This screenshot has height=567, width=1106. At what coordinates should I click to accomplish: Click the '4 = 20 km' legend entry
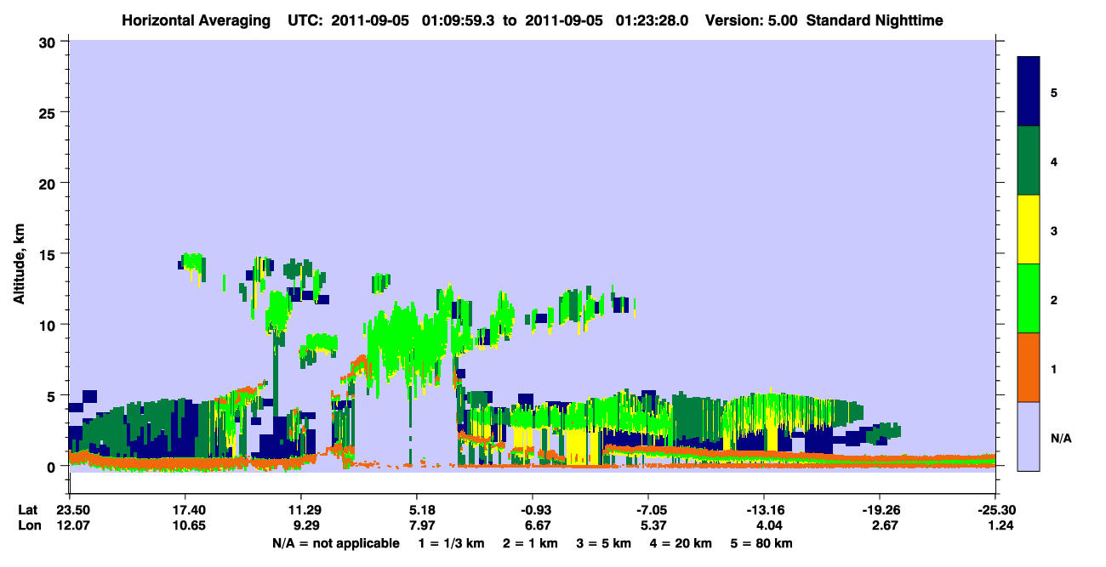click(x=681, y=543)
